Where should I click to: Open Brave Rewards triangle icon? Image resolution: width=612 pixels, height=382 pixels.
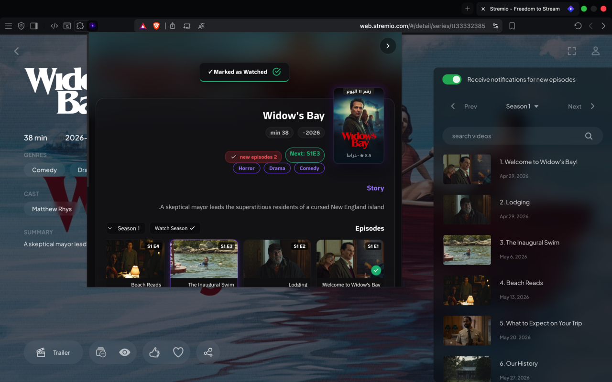pos(143,26)
